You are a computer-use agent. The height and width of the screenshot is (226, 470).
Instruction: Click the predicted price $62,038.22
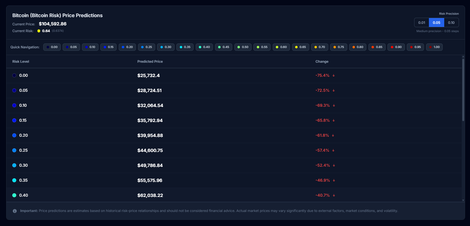(x=150, y=195)
